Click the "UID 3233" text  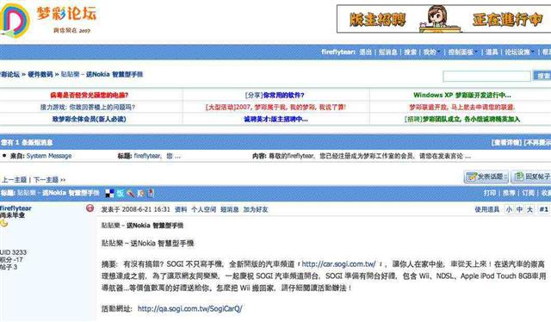click(13, 252)
